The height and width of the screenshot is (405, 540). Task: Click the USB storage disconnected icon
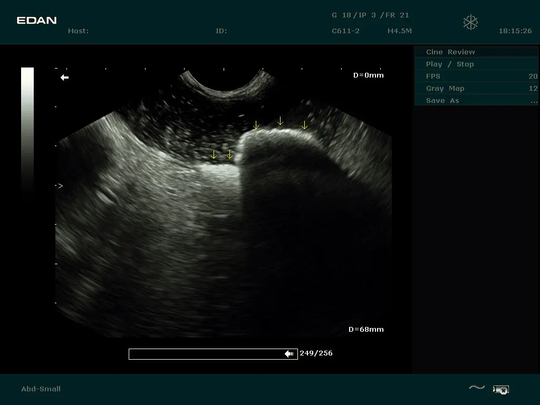[500, 390]
